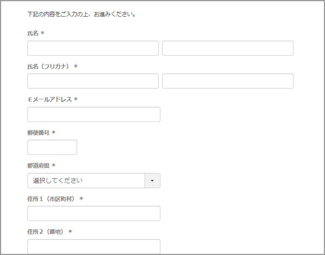This screenshot has width=325, height=255.
Task: Open the 都道府県 dropdown arrow
Action: pyautogui.click(x=152, y=181)
